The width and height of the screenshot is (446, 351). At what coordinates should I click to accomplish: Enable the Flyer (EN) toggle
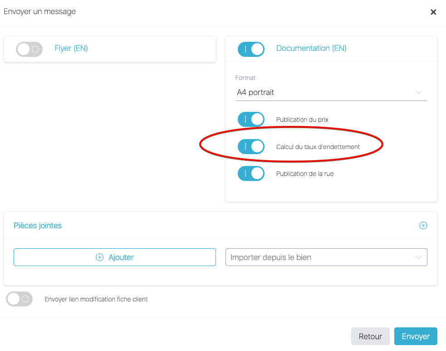[x=29, y=49]
